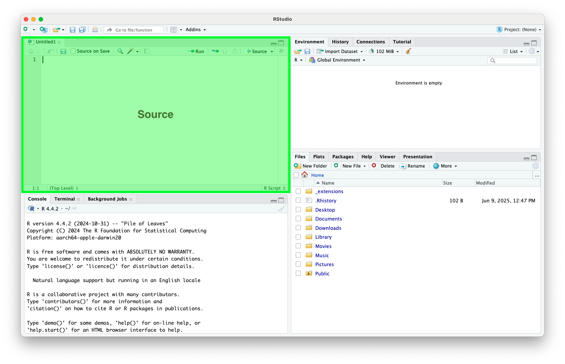Click the Delete icon in Files toolbar
Viewport: 565px width, 364px height.
[374, 166]
